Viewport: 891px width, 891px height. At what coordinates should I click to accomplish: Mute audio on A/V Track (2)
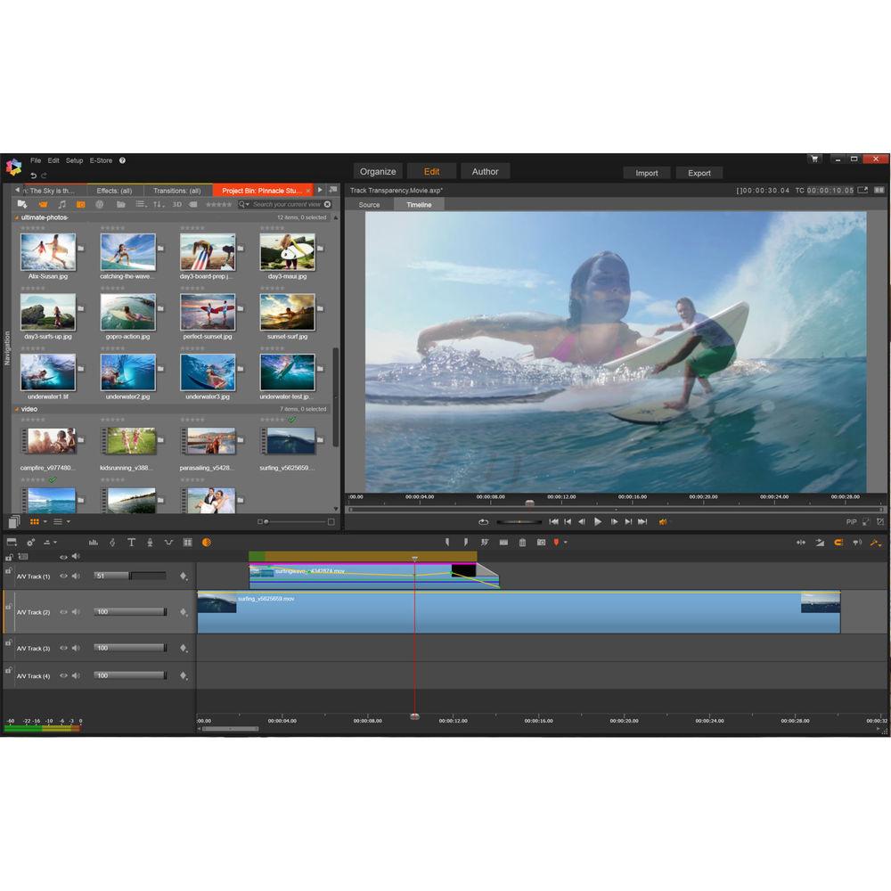tap(76, 611)
